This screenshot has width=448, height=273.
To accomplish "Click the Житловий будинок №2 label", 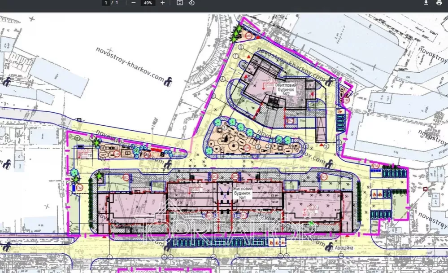I will click(x=287, y=90).
